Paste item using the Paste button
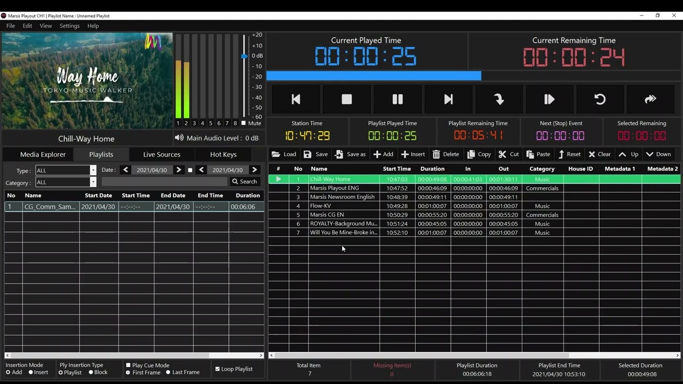This screenshot has height=384, width=683. click(538, 154)
